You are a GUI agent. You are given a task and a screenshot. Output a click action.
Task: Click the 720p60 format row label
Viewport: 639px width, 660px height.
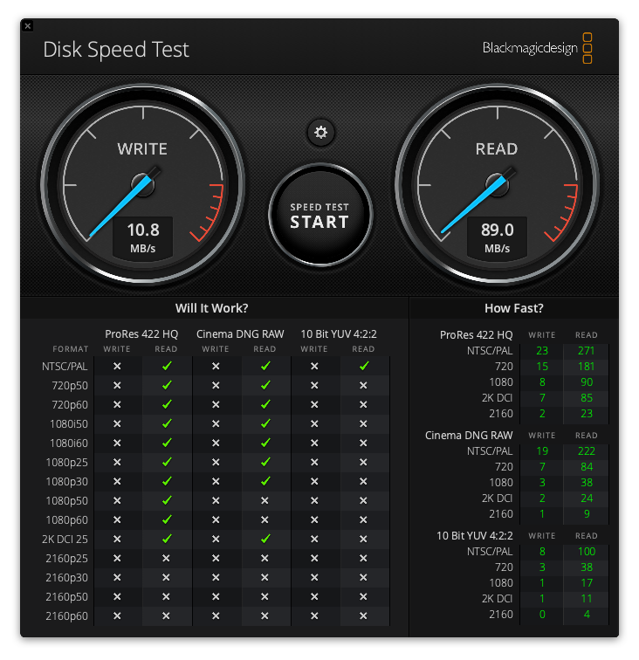pos(70,405)
